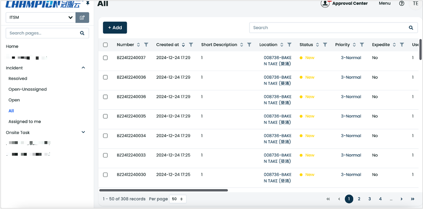Check the row BZ2412240035 checkbox
423x209 pixels.
pyautogui.click(x=105, y=116)
